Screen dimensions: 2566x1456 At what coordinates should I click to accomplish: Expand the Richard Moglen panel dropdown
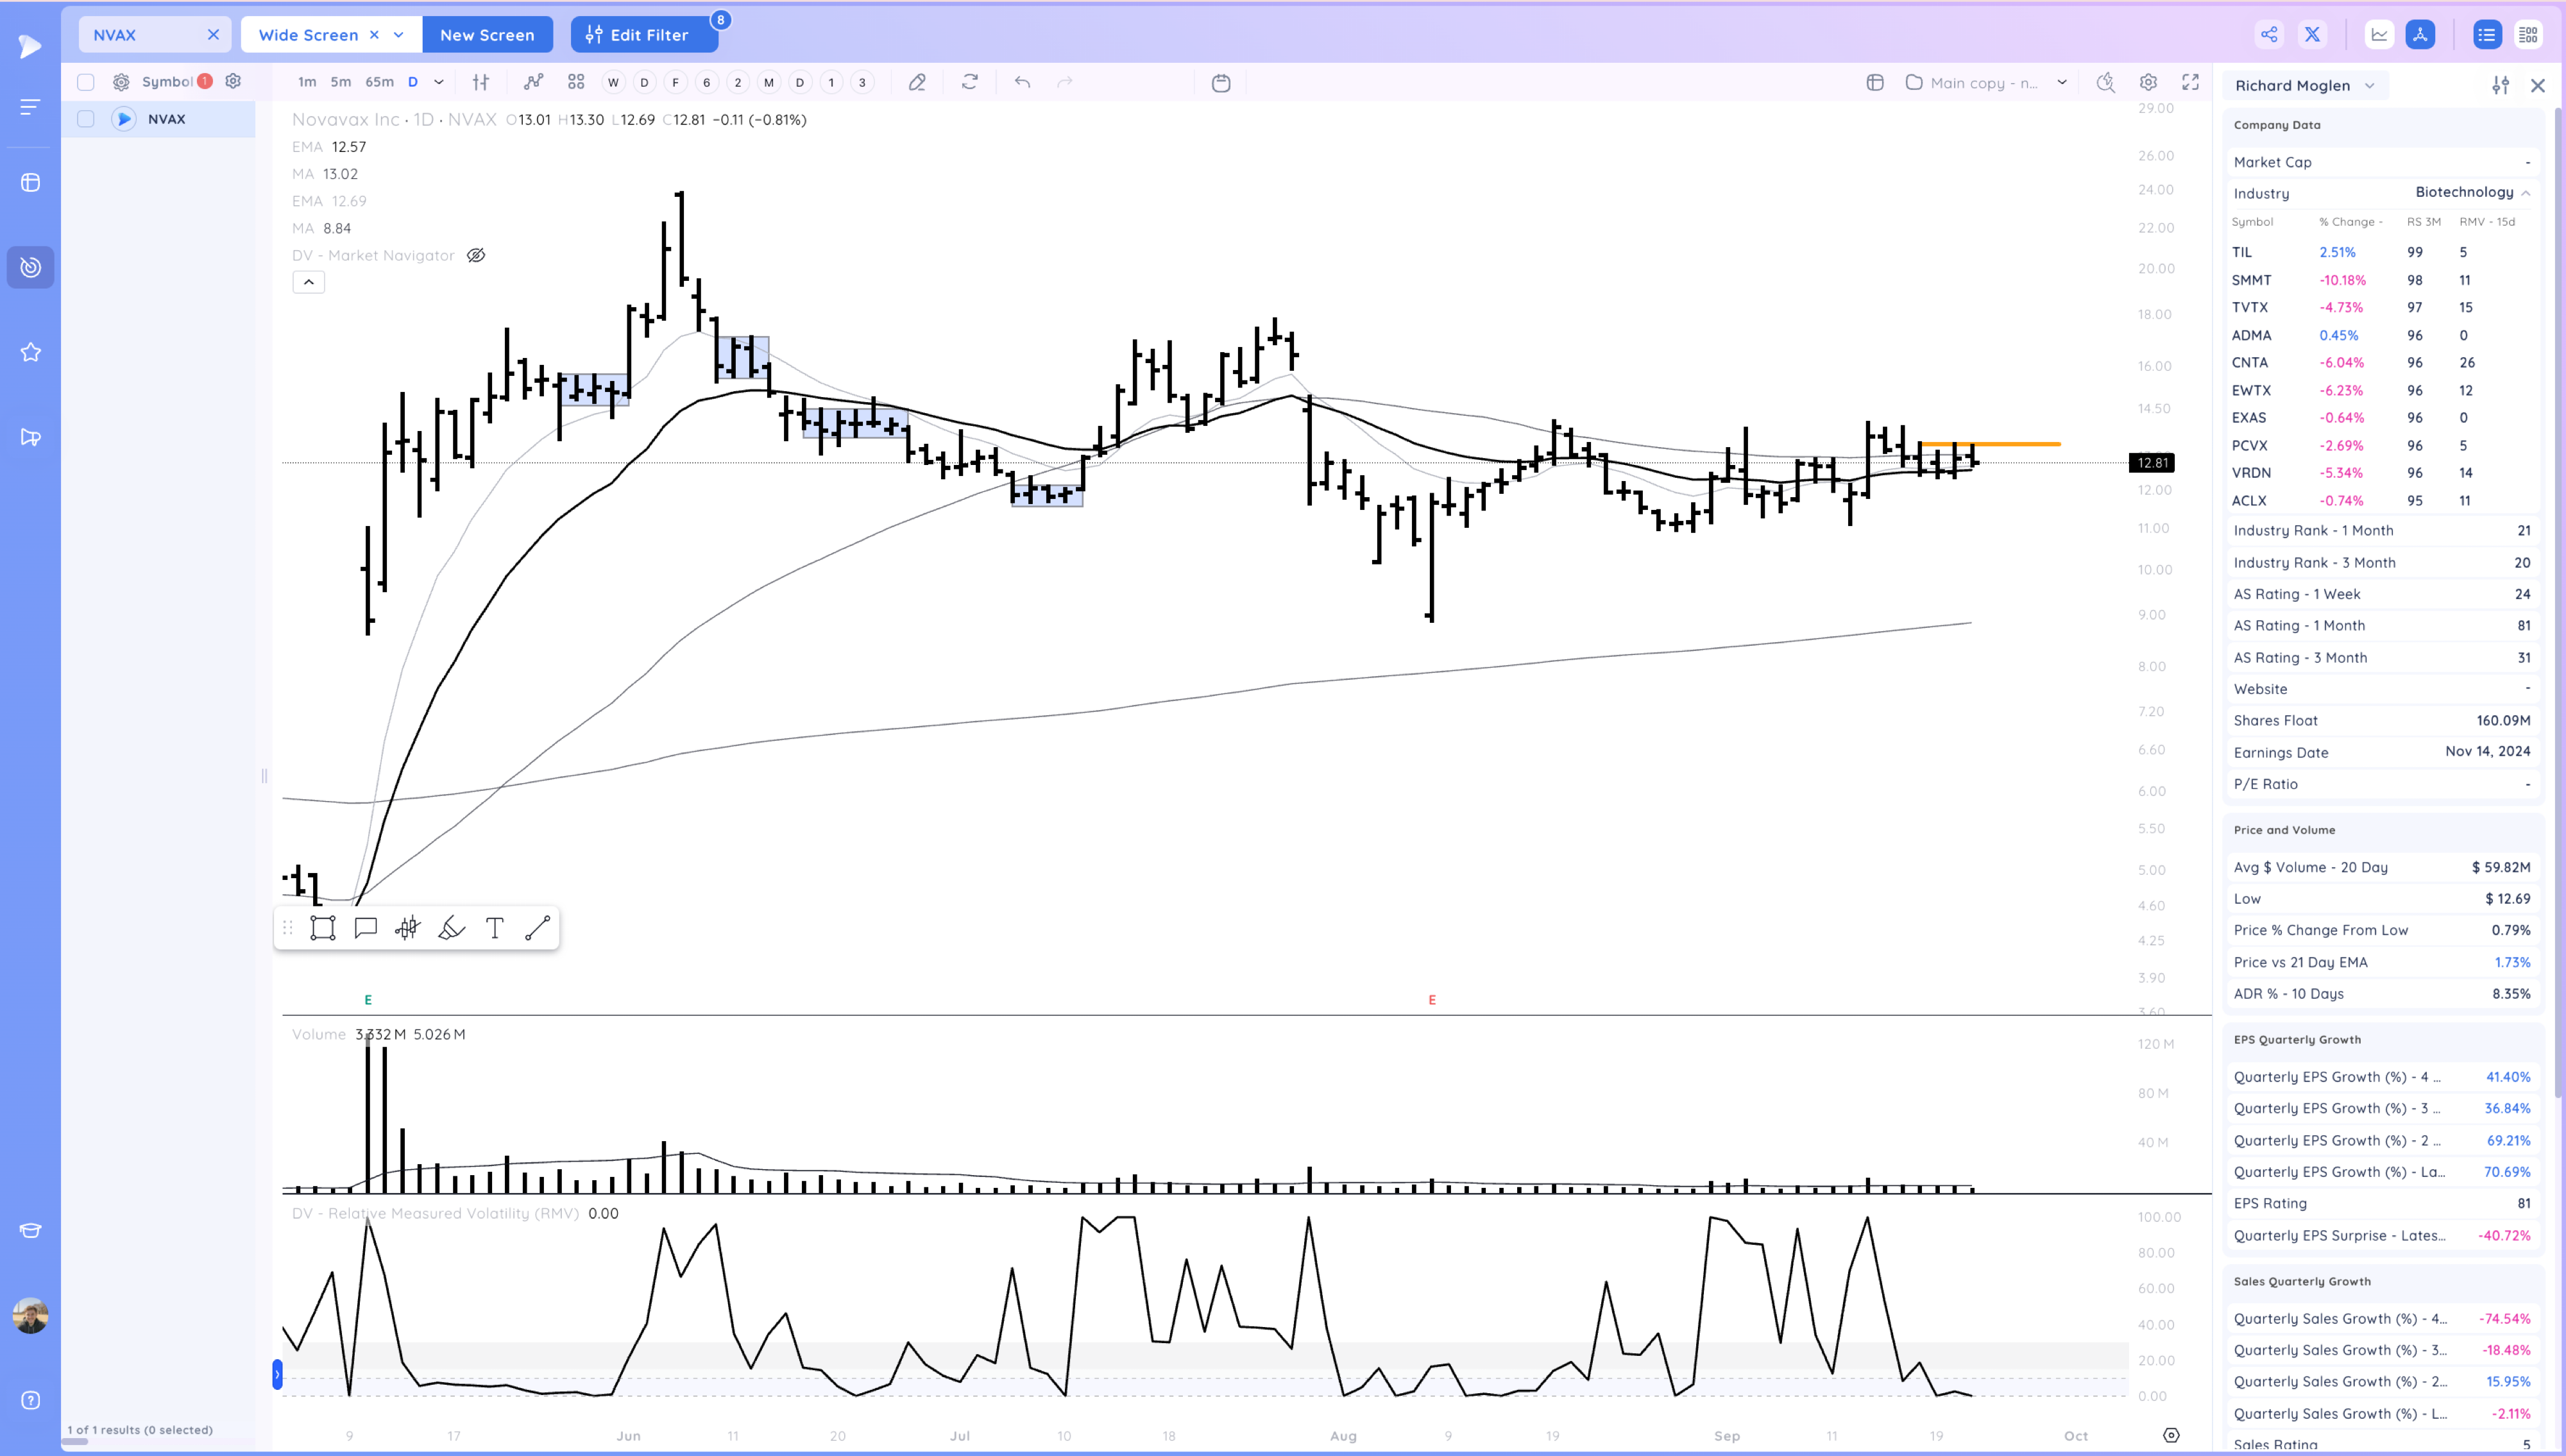tap(2369, 85)
